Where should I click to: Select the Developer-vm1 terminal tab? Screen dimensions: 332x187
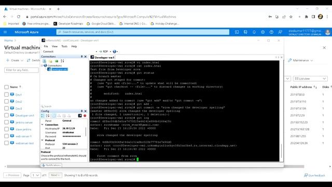[103, 58]
